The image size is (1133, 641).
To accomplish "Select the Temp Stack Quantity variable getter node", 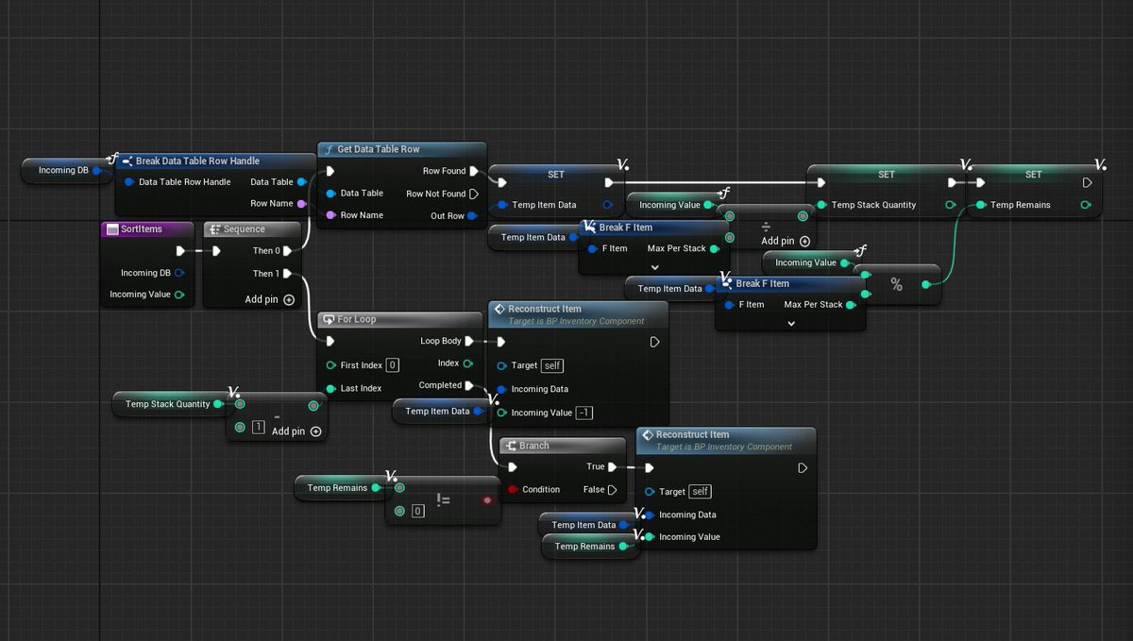I will 174,404.
